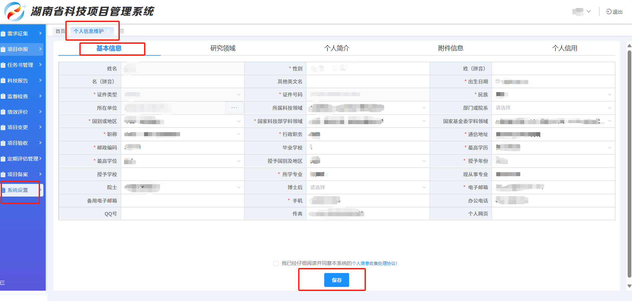This screenshot has width=632, height=301.
Task: Click the 备用电子邮箱 input field
Action: (x=182, y=201)
